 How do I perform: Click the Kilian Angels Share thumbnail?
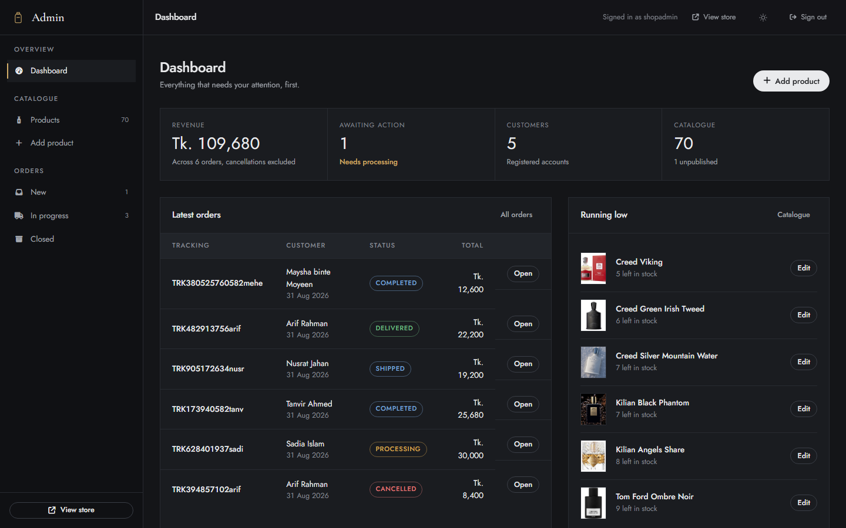(593, 456)
